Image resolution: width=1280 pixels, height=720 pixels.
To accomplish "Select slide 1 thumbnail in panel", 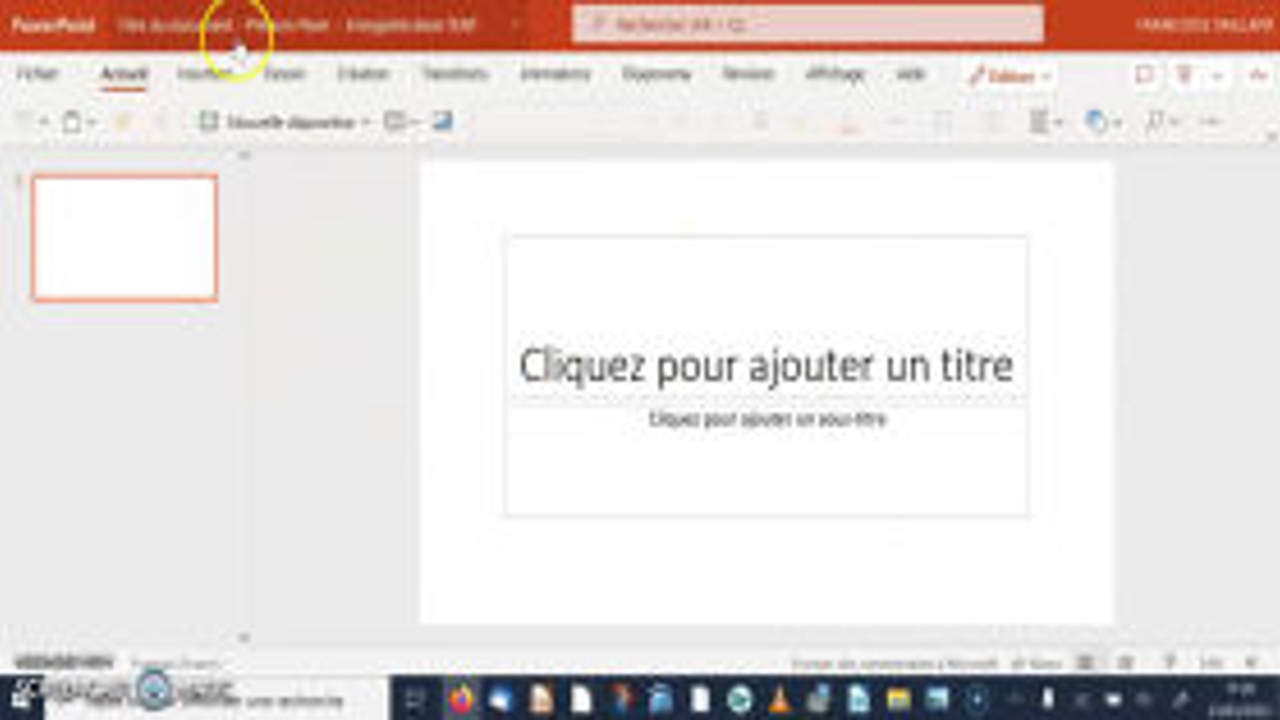I will [125, 238].
